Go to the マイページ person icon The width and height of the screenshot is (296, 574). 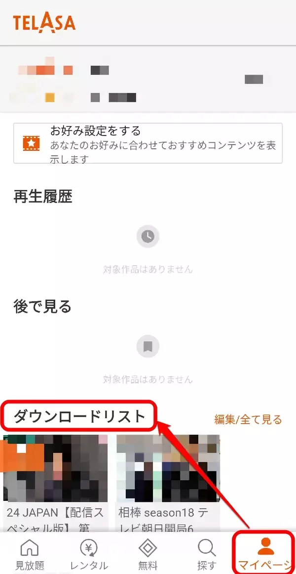coord(266,547)
